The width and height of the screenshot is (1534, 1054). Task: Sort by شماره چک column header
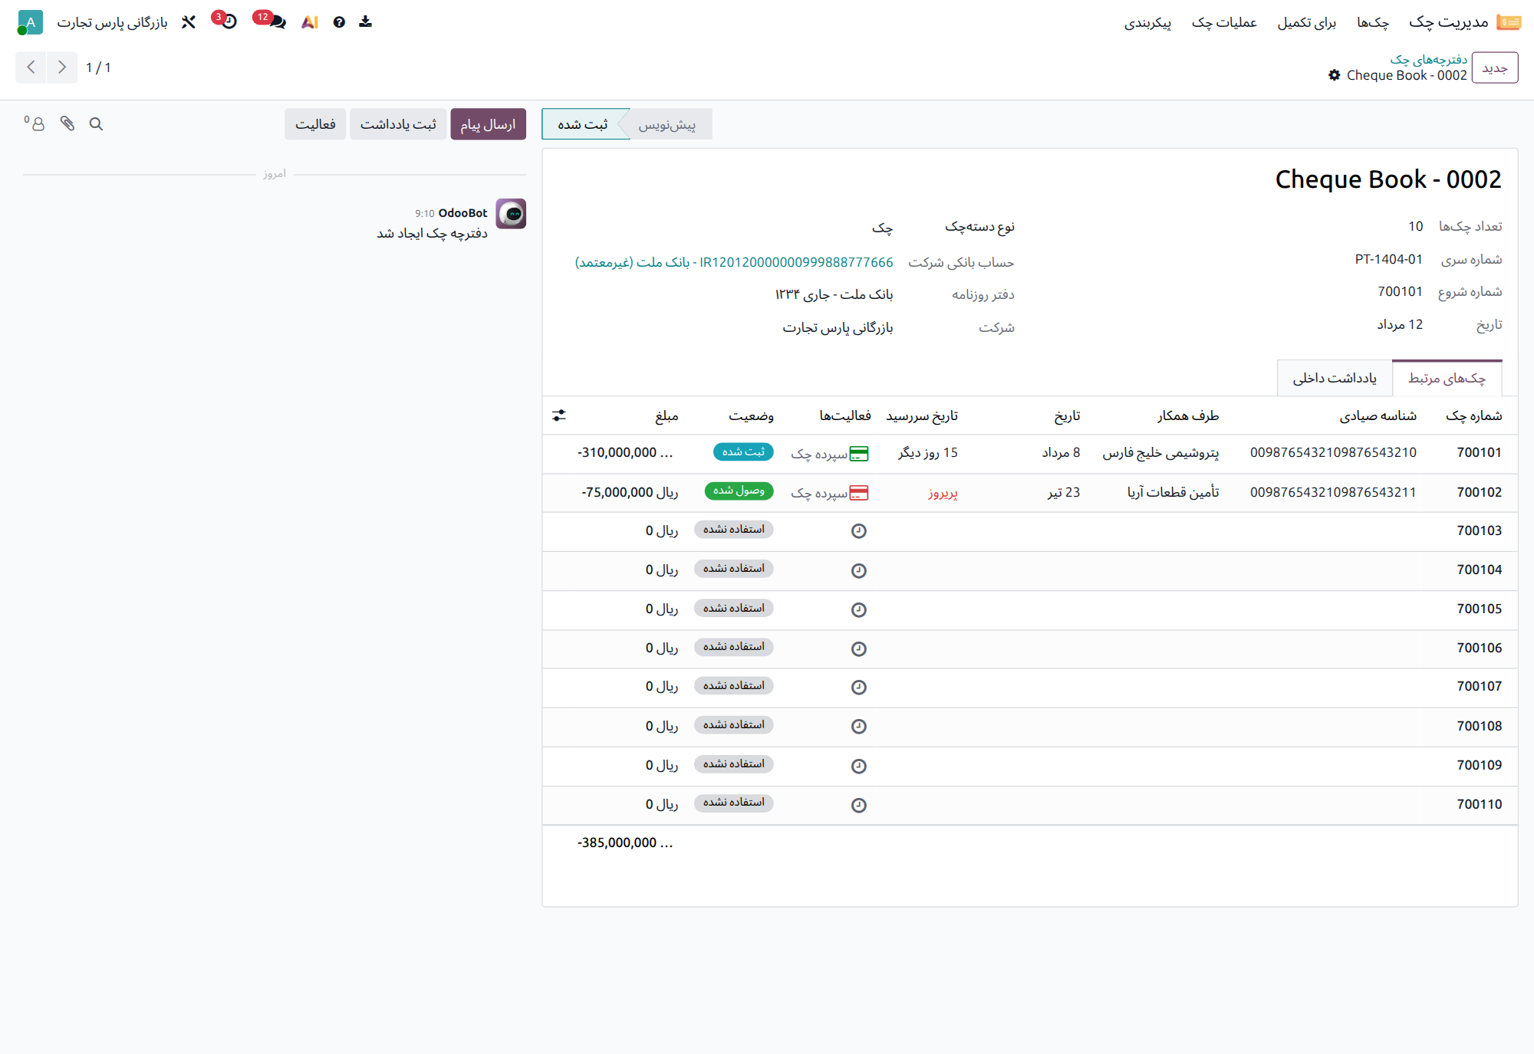1473,415
